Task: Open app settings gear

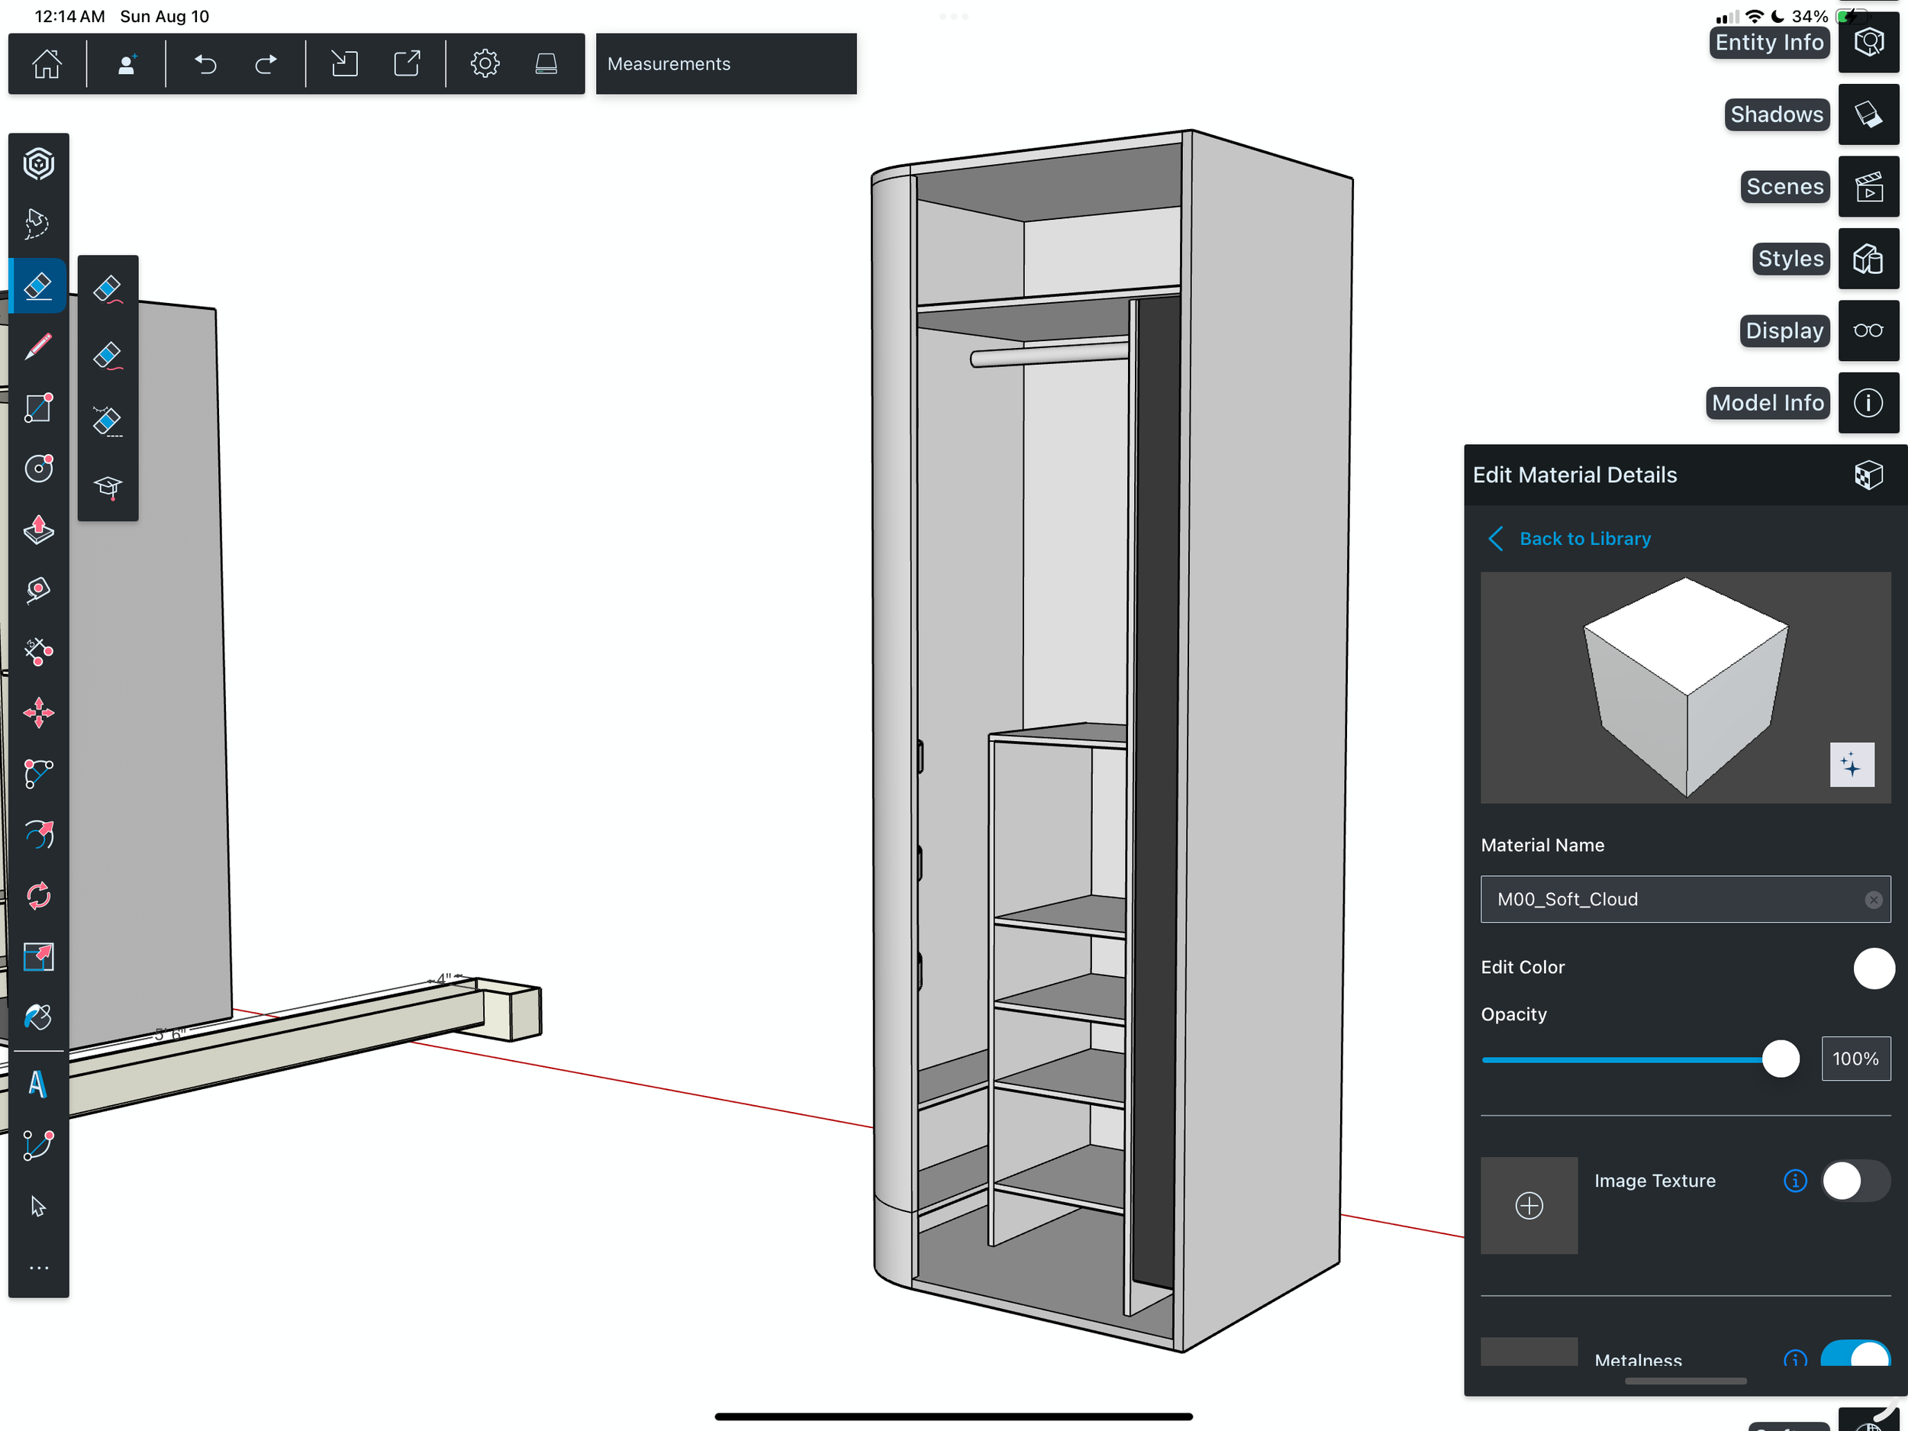Action: coord(485,64)
